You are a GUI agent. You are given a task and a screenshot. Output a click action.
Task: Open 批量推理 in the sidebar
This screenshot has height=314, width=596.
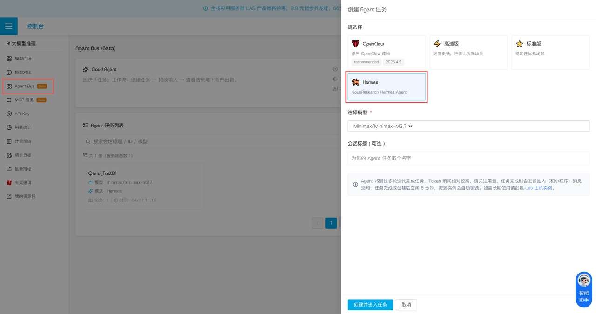[23, 169]
